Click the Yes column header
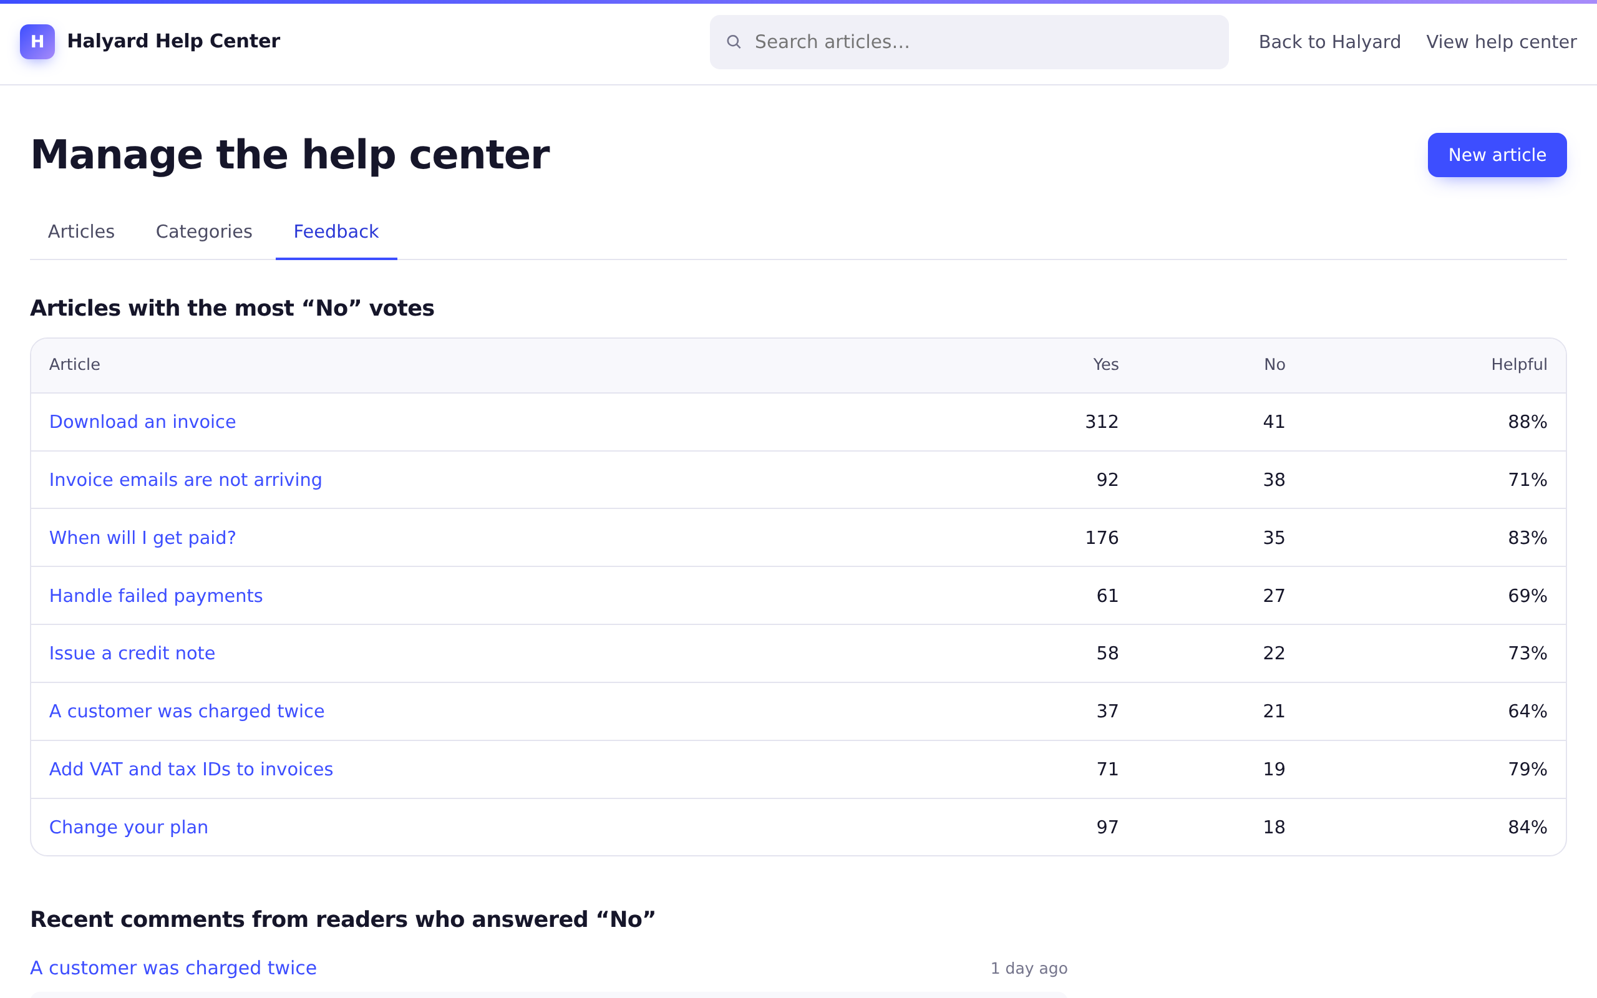The image size is (1597, 998). (1105, 365)
